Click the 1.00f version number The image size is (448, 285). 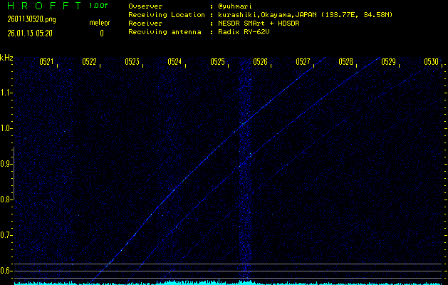(x=100, y=6)
